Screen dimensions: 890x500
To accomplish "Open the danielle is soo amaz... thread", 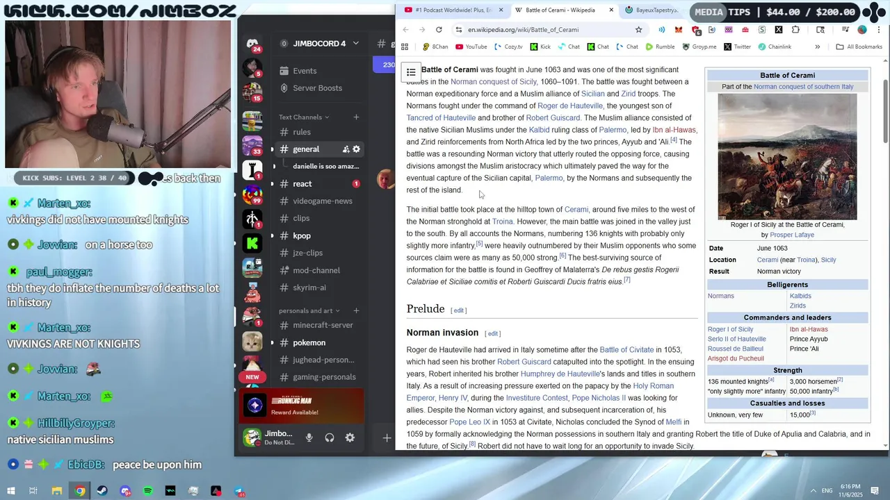I will (325, 167).
